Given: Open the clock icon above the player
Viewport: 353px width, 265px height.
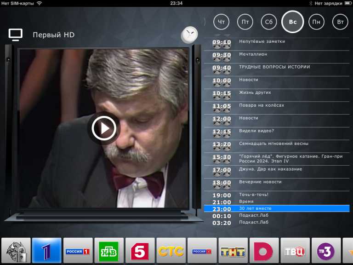Looking at the screenshot, I should [189, 35].
